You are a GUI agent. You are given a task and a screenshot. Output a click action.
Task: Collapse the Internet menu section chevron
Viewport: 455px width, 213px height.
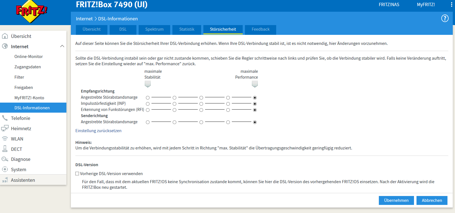pyautogui.click(x=62, y=46)
